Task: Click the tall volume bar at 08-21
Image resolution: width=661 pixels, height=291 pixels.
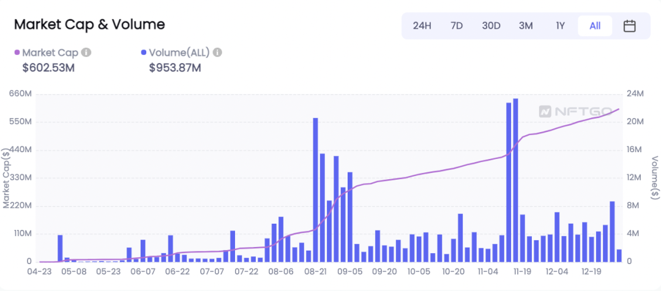Action: tap(315, 190)
